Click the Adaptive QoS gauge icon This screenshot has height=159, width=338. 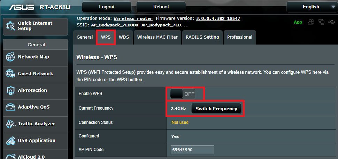pos(10,107)
